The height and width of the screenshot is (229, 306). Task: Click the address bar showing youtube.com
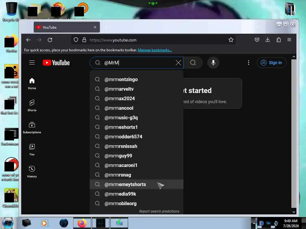[x=153, y=40]
